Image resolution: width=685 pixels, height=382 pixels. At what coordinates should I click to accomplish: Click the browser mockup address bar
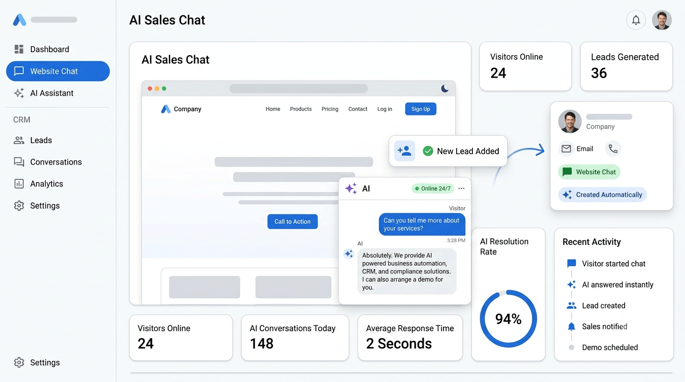(x=299, y=89)
